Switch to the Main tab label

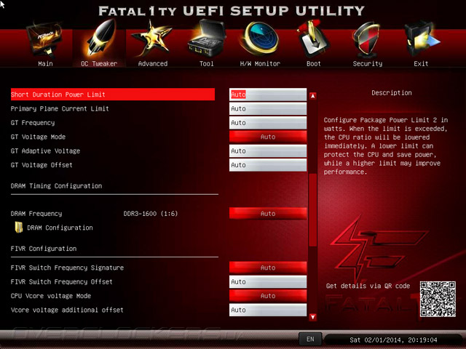(45, 63)
